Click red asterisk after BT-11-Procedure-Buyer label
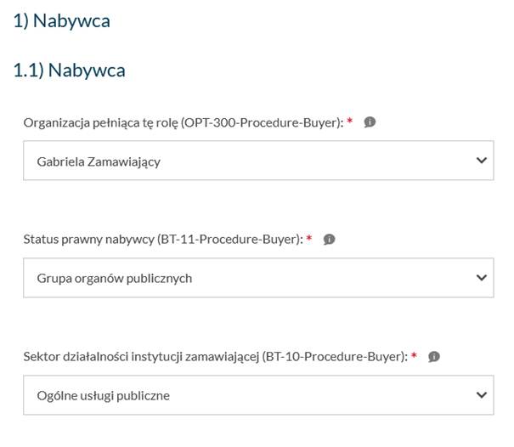Screen dimensions: 514x447 click(311, 239)
